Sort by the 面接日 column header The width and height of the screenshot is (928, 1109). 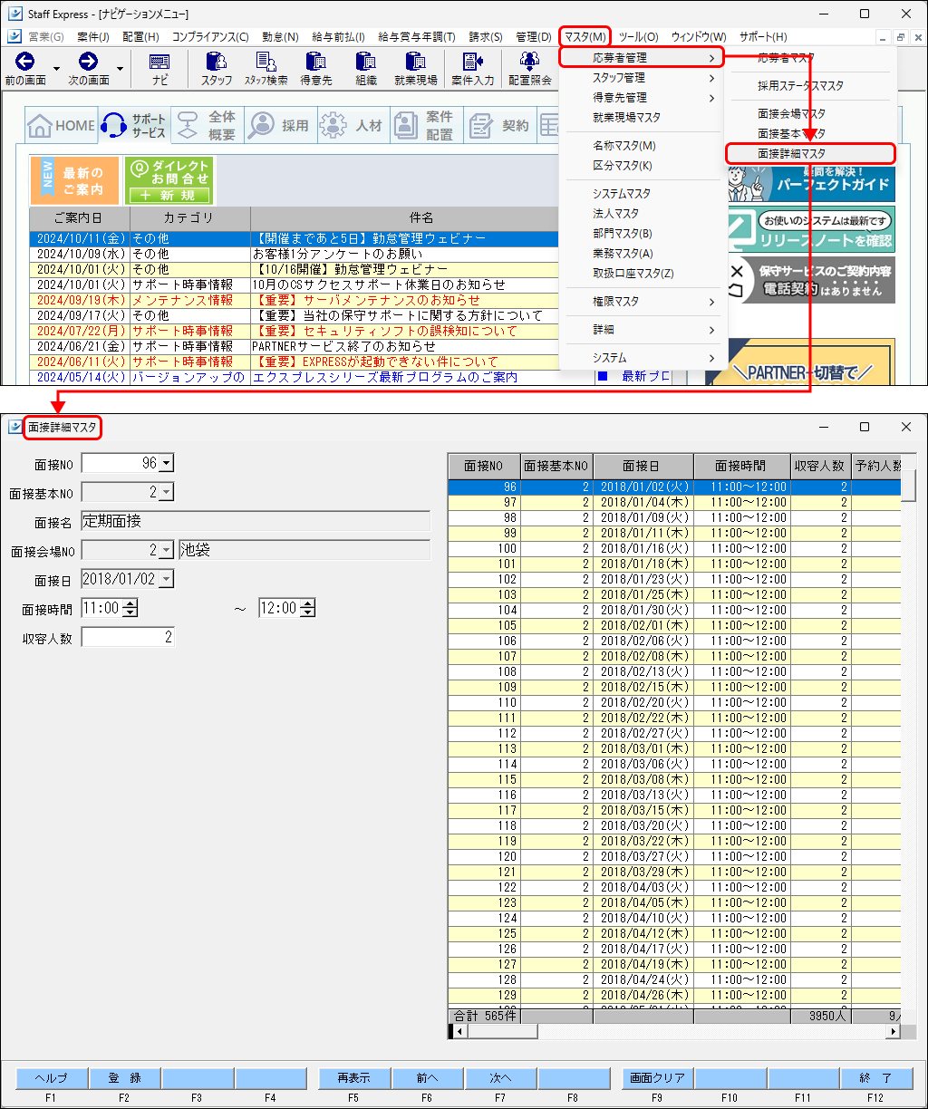643,467
